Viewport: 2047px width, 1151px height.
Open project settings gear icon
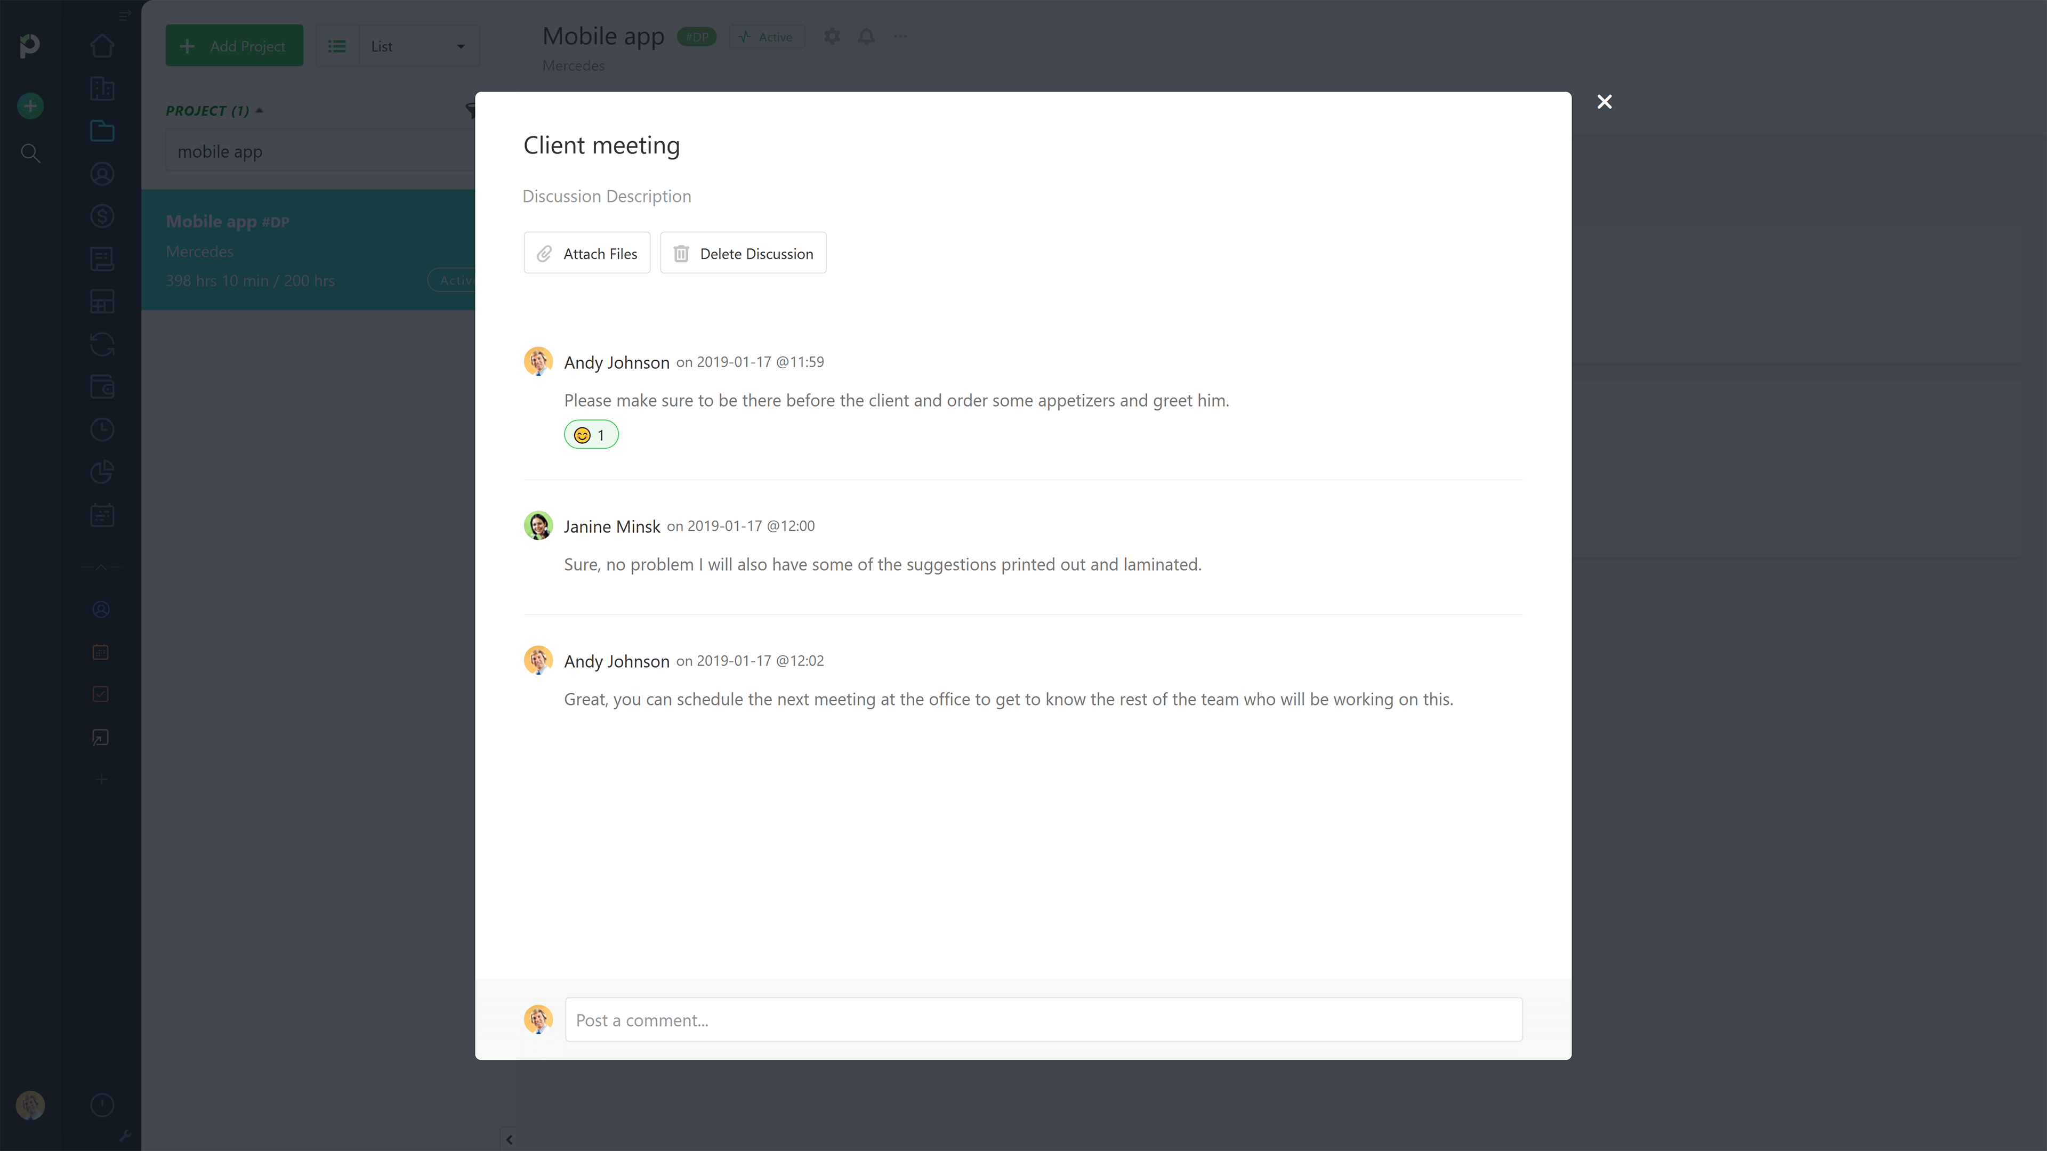click(832, 37)
